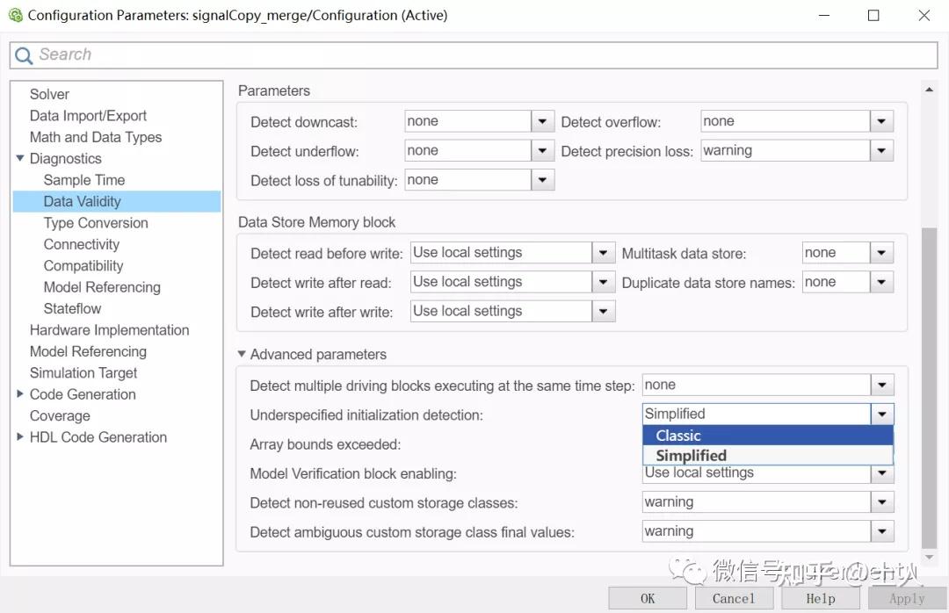949x613 pixels.
Task: Click the Help button
Action: pos(821,598)
